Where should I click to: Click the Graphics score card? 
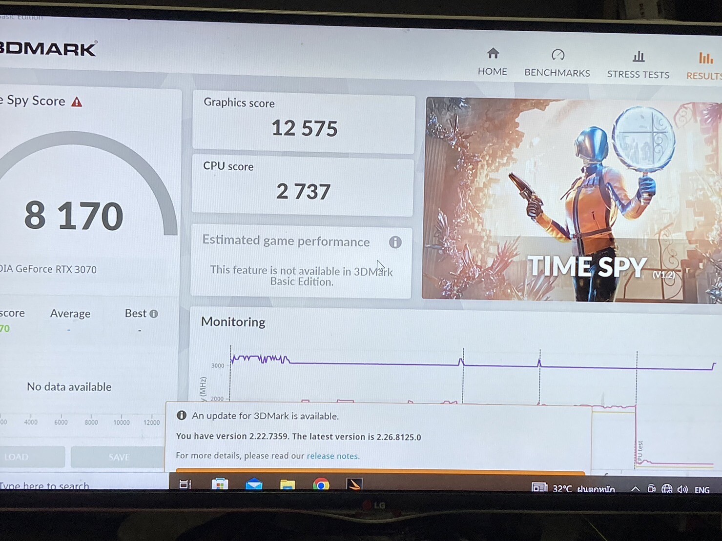point(304,121)
